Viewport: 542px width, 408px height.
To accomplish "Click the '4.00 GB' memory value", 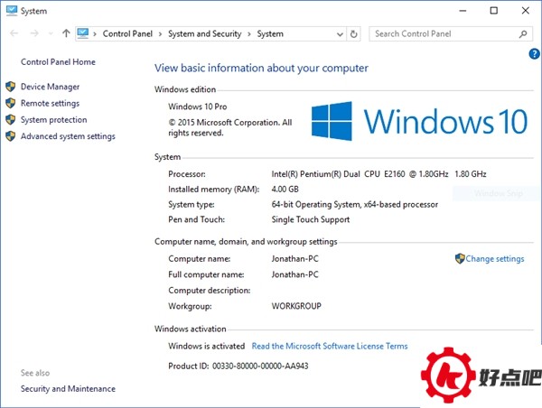I will point(285,189).
